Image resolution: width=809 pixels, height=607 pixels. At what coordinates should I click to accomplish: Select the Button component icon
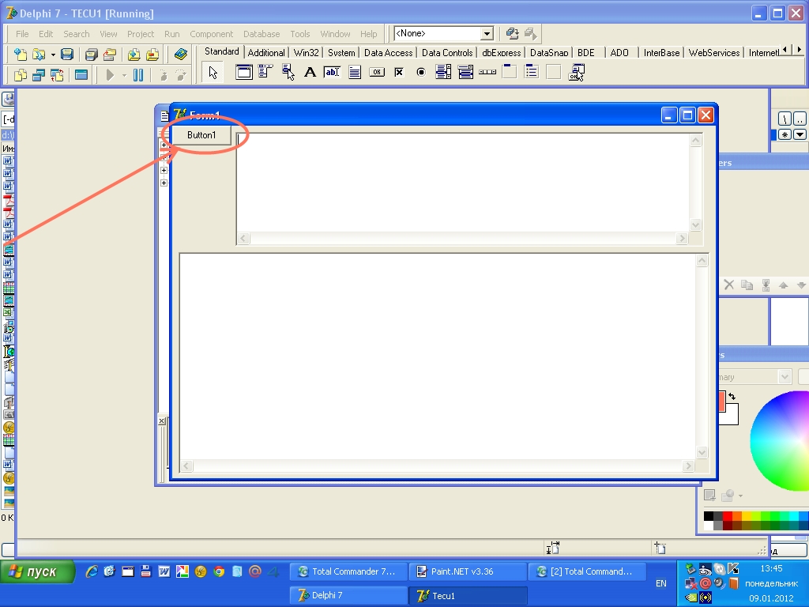pyautogui.click(x=377, y=72)
